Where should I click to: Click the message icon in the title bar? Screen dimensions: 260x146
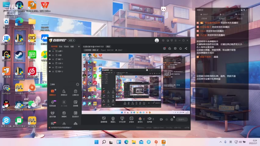tap(163, 40)
